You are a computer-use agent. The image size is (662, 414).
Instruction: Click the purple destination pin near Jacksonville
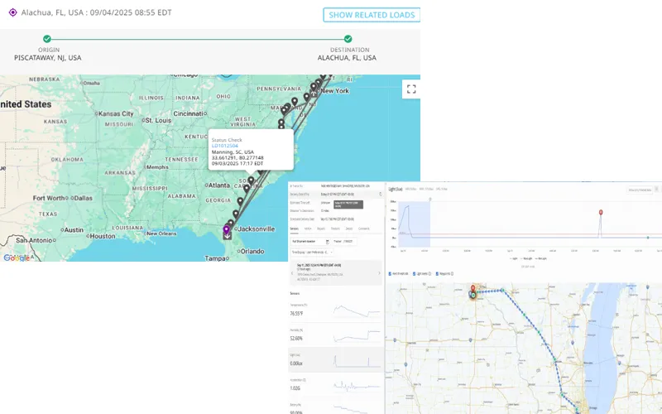(227, 231)
